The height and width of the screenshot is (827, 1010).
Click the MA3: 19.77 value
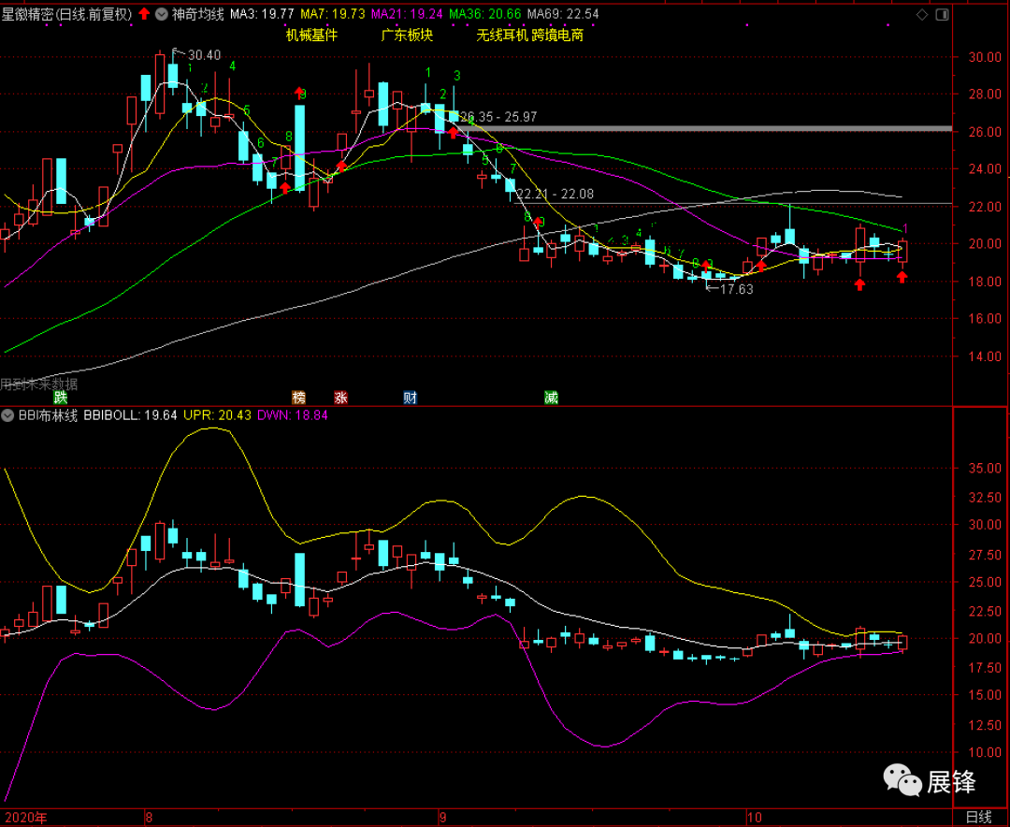click(262, 14)
